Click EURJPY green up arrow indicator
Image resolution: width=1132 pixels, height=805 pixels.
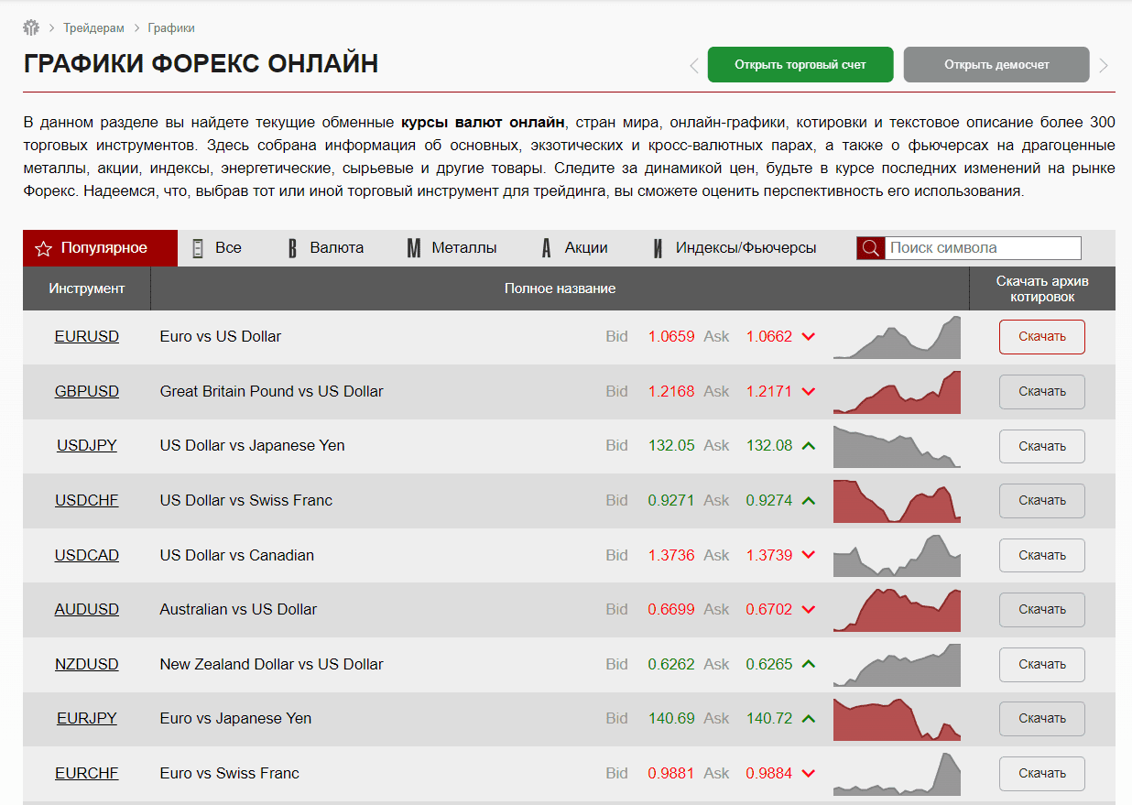pos(808,719)
